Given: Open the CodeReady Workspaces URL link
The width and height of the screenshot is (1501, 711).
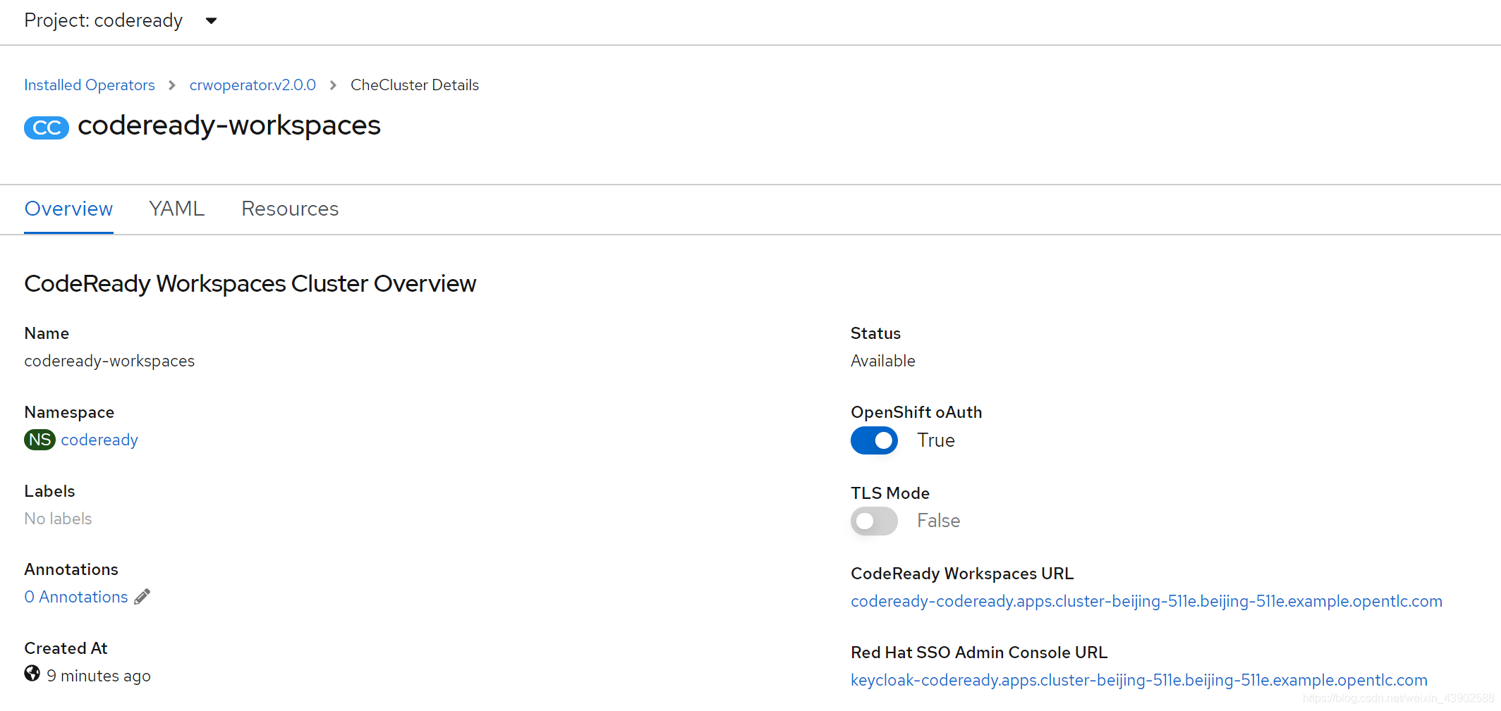Looking at the screenshot, I should pos(1146,601).
